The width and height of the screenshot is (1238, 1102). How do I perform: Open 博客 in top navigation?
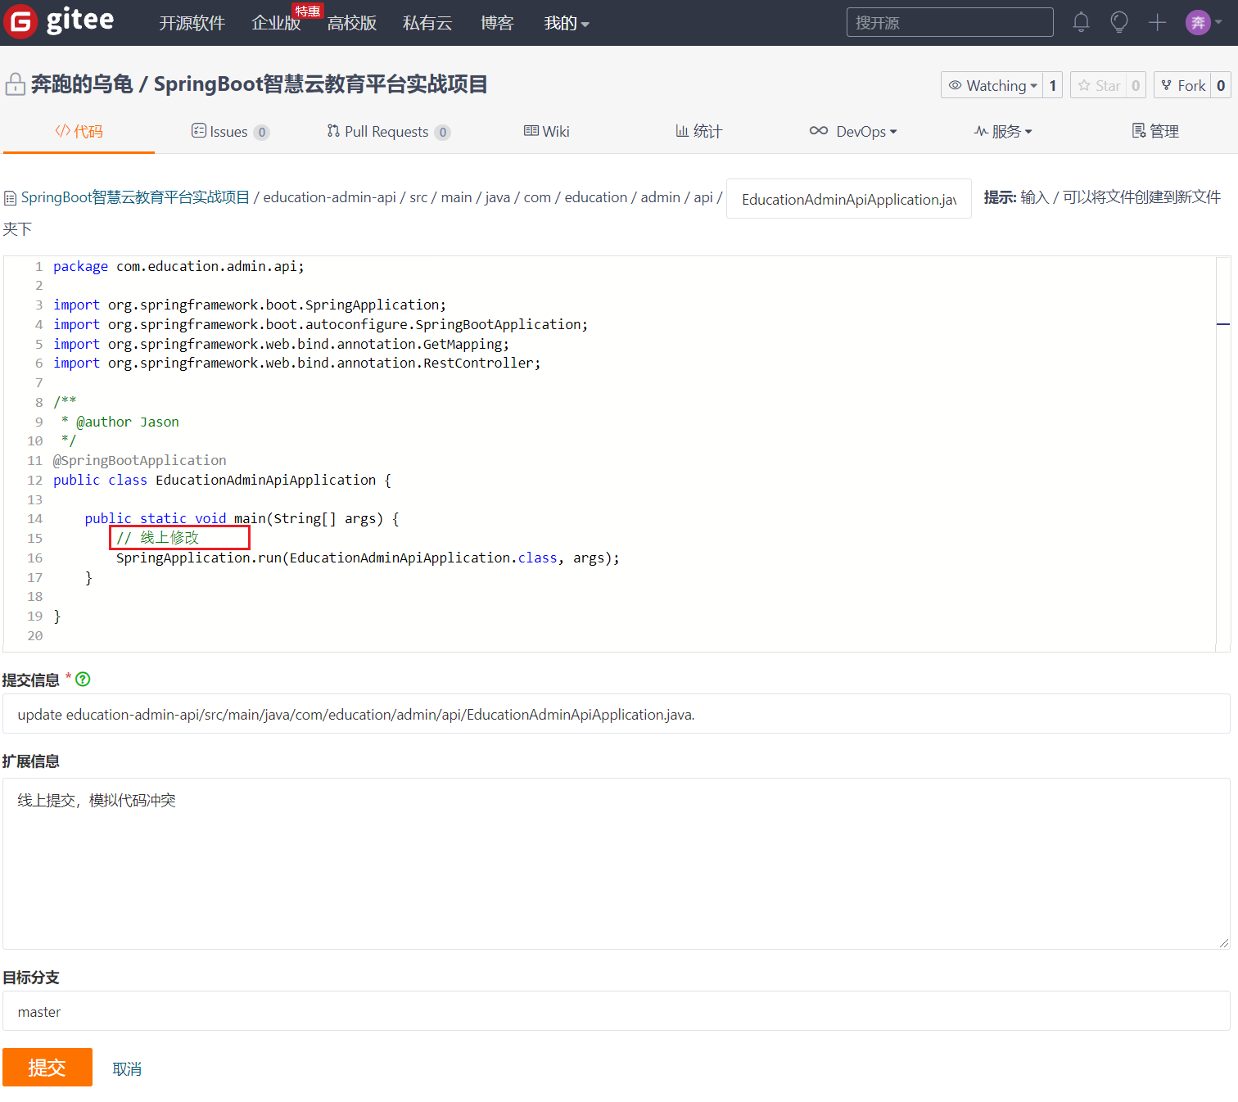click(497, 23)
